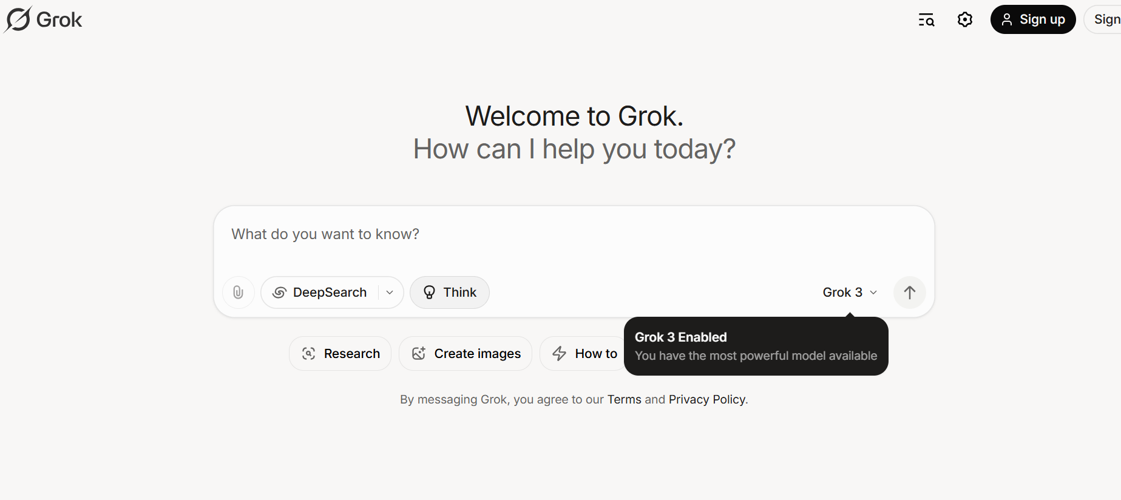Open the Terms link
1121x500 pixels.
pyautogui.click(x=624, y=399)
